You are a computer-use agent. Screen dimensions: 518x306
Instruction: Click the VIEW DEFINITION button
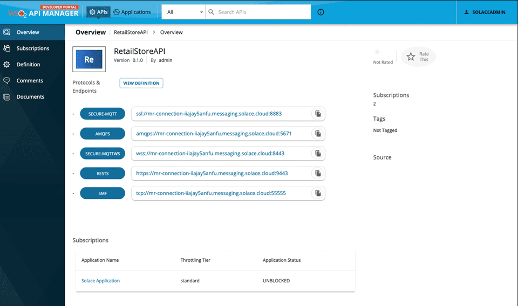[141, 83]
